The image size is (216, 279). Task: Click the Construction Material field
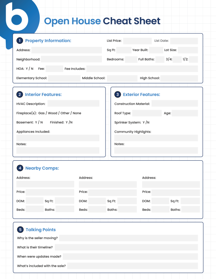(175, 104)
